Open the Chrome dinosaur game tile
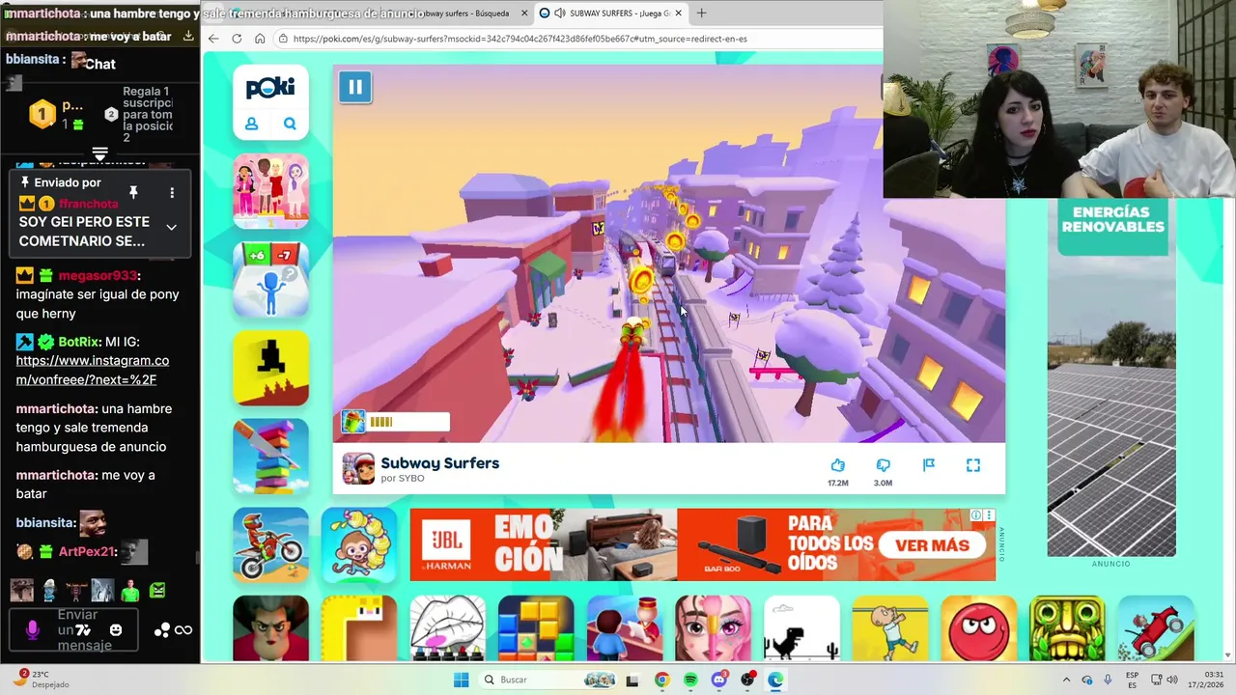This screenshot has width=1236, height=695. [801, 628]
